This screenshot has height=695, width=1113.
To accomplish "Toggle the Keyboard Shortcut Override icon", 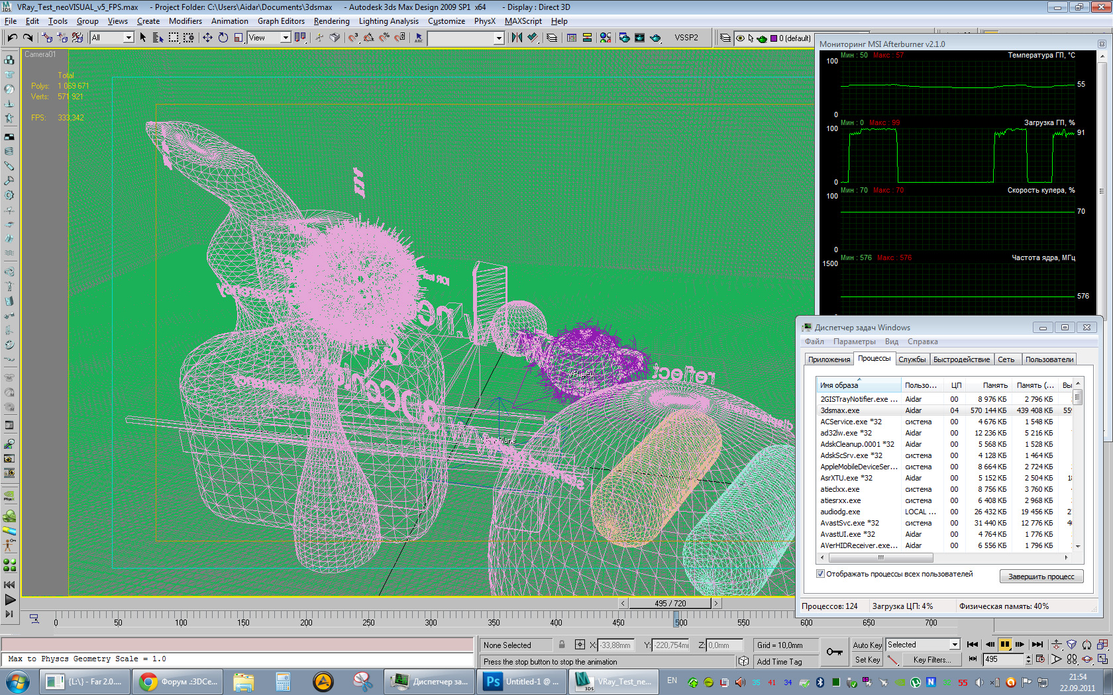I will pyautogui.click(x=335, y=38).
